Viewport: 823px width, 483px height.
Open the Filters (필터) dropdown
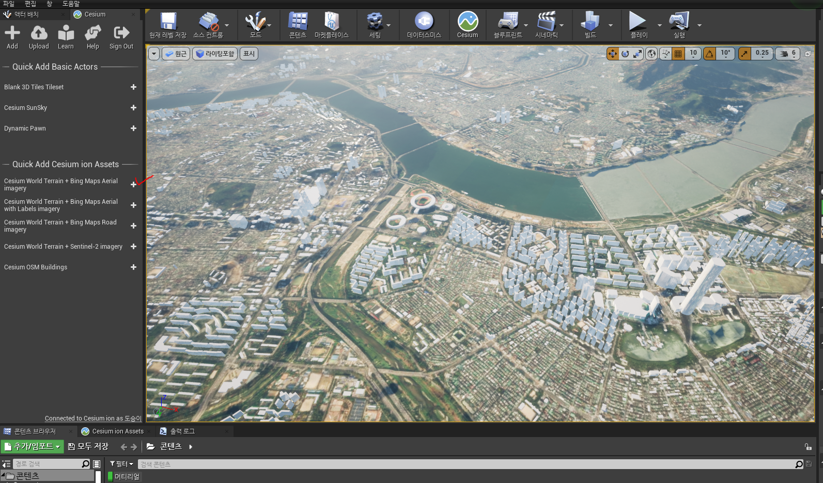[122, 464]
